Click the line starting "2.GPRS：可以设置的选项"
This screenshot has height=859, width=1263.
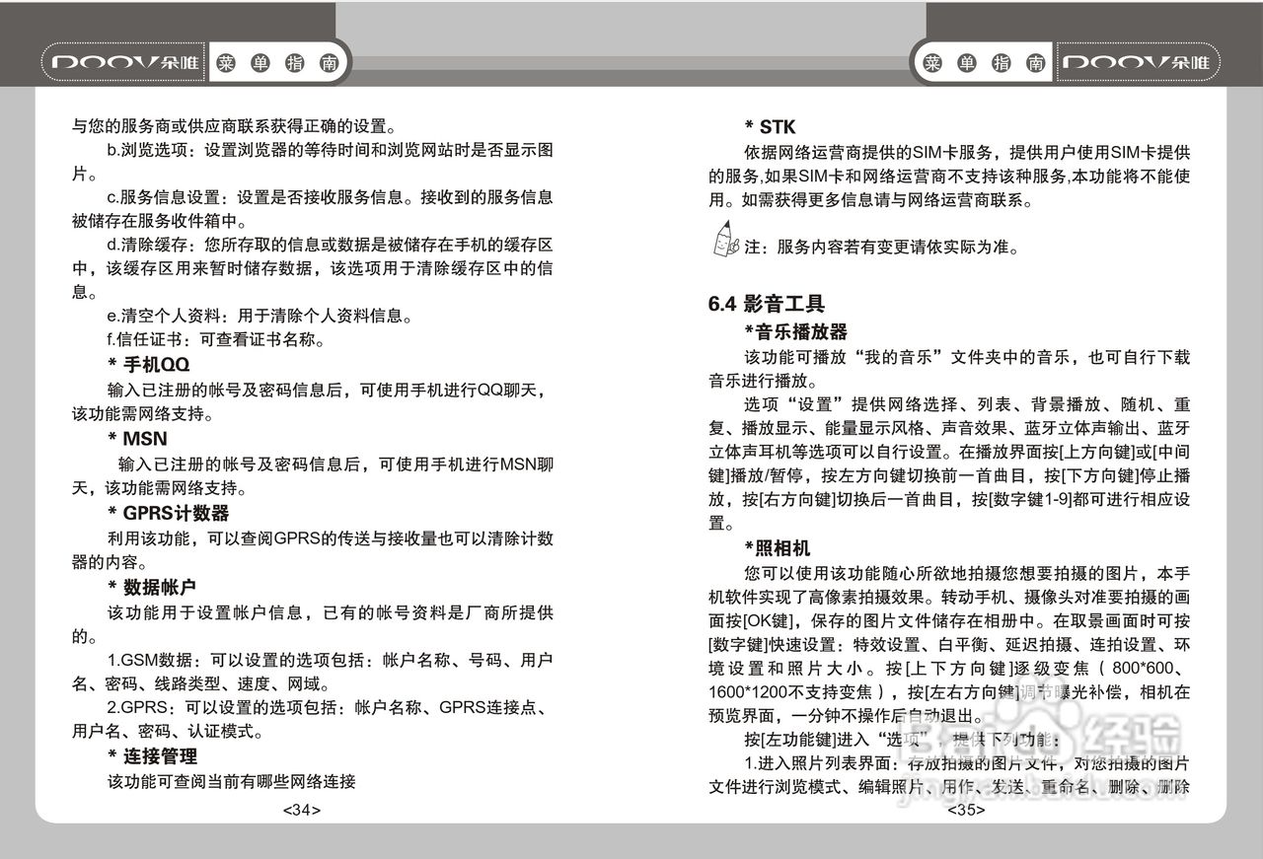coord(327,708)
